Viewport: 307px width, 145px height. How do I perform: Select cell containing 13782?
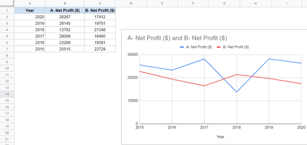[65, 30]
